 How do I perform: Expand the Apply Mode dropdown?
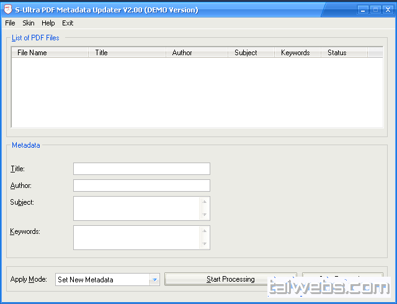click(154, 280)
